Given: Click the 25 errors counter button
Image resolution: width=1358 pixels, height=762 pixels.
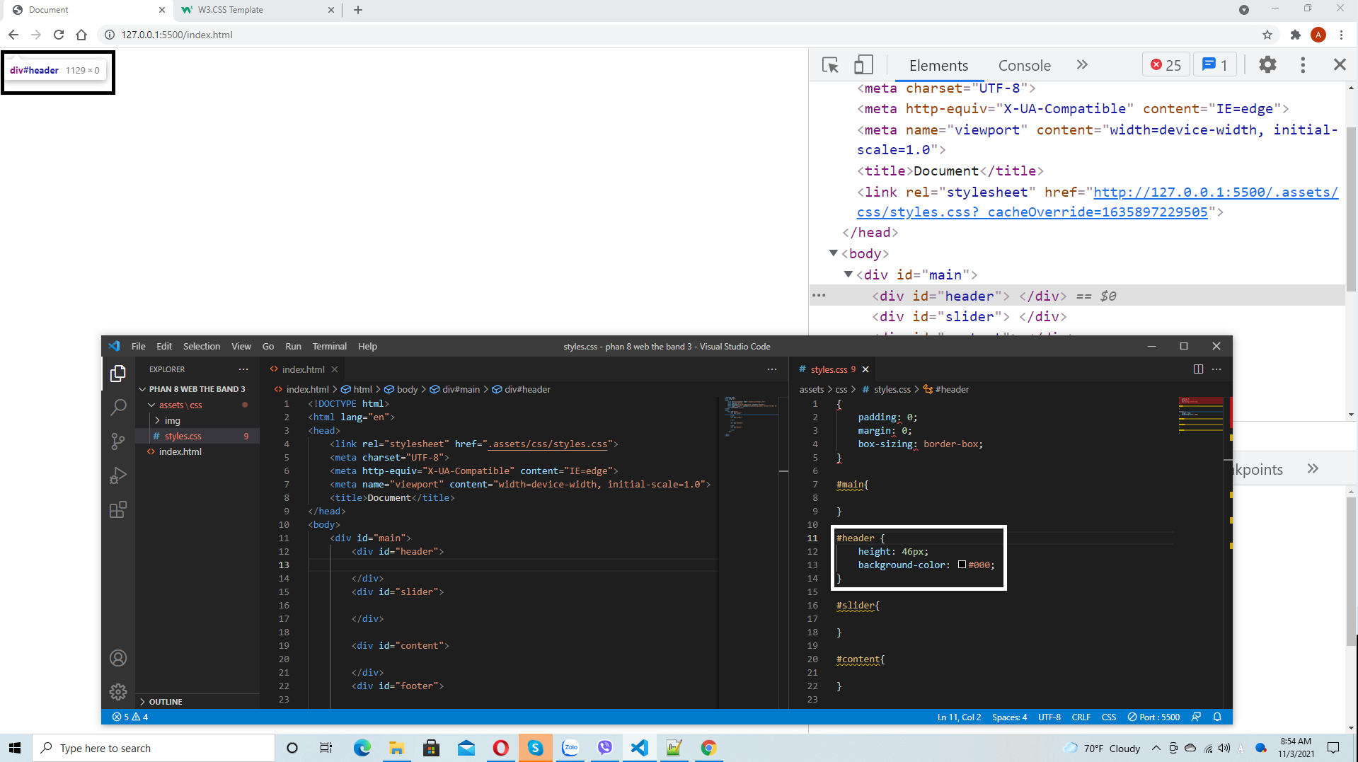Looking at the screenshot, I should click(x=1166, y=65).
